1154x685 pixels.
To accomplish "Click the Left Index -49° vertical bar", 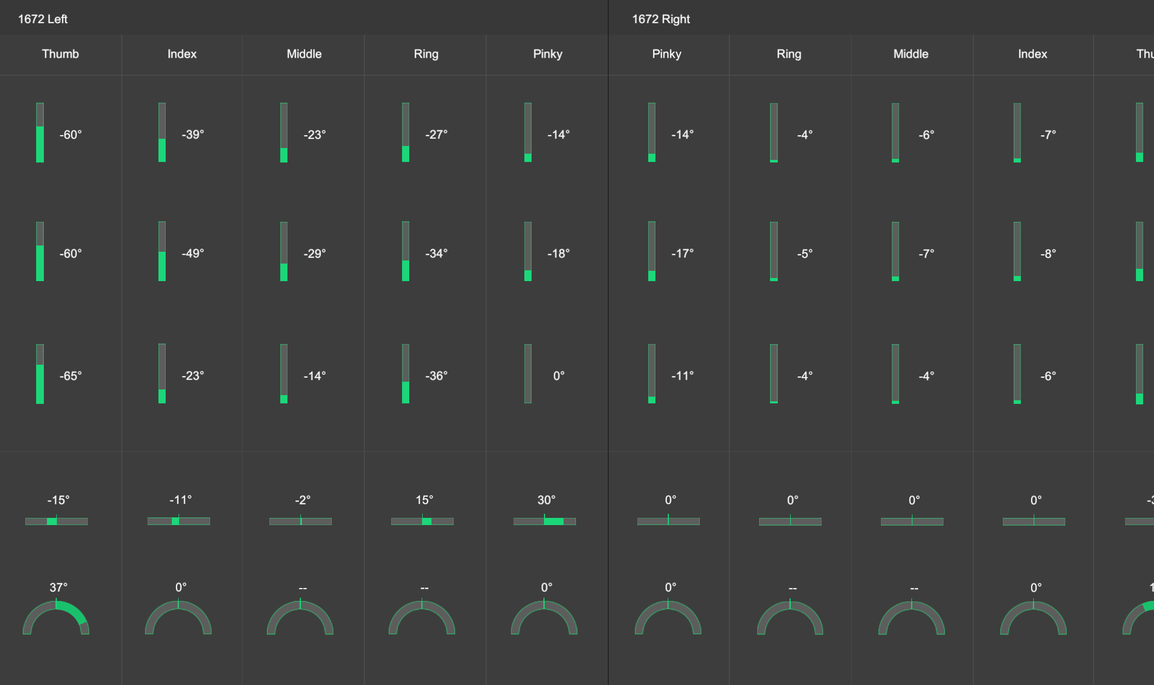I will (162, 251).
